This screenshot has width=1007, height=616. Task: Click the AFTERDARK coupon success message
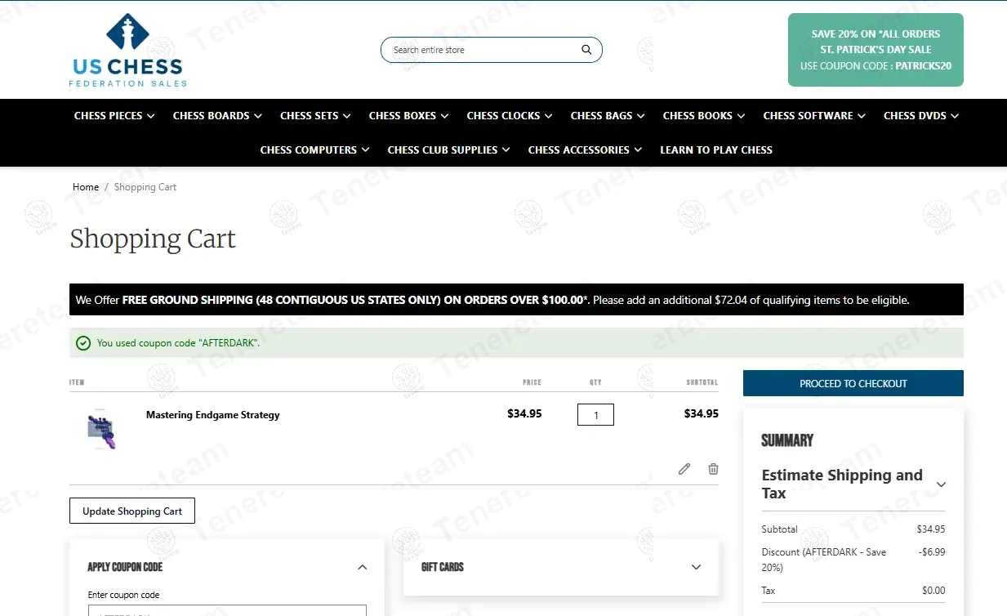tap(516, 343)
